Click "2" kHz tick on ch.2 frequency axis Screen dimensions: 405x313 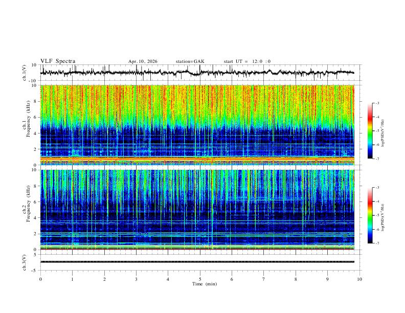[36, 234]
